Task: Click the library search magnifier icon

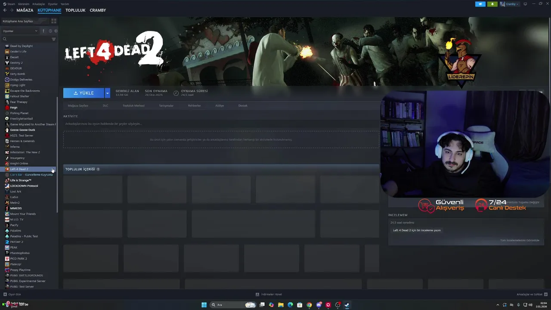Action: (5, 39)
